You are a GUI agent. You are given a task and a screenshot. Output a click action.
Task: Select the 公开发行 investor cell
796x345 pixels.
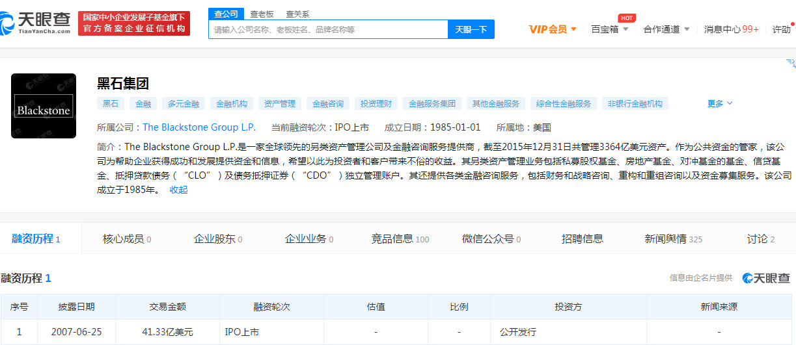click(x=568, y=332)
